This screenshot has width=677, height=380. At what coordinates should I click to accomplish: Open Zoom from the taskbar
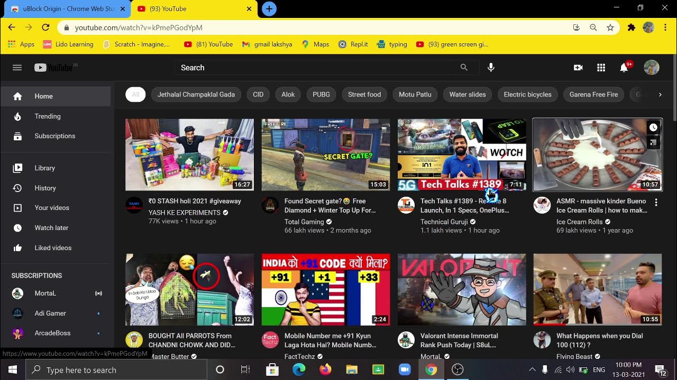[405, 370]
